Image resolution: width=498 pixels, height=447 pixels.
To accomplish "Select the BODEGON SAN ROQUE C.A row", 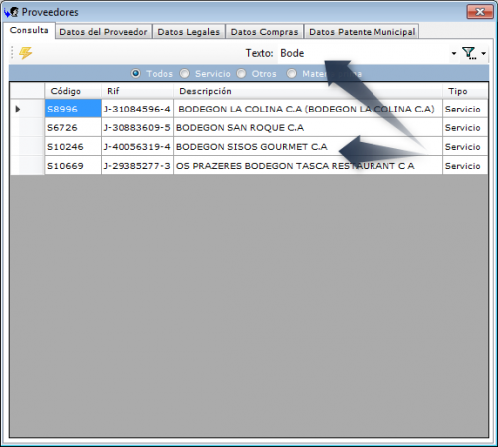I will pyautogui.click(x=249, y=127).
